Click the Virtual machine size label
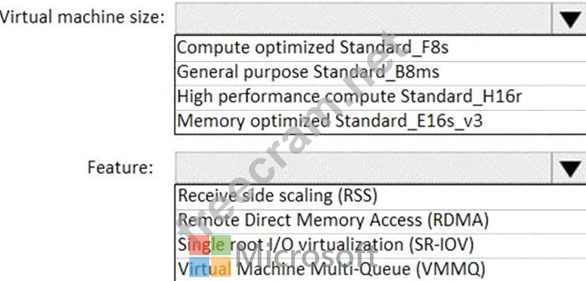This screenshot has height=281, width=586. tap(82, 18)
